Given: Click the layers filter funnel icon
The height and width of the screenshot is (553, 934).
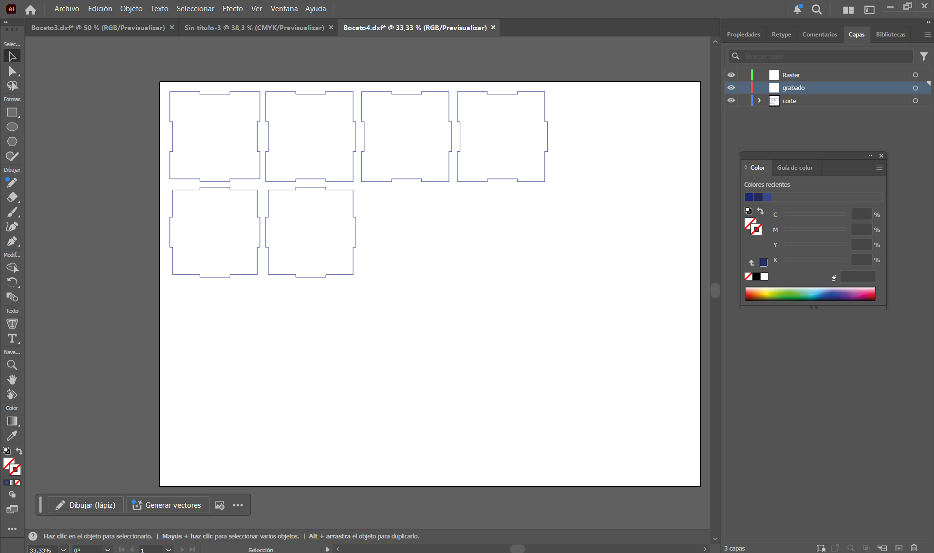Looking at the screenshot, I should coord(923,56).
